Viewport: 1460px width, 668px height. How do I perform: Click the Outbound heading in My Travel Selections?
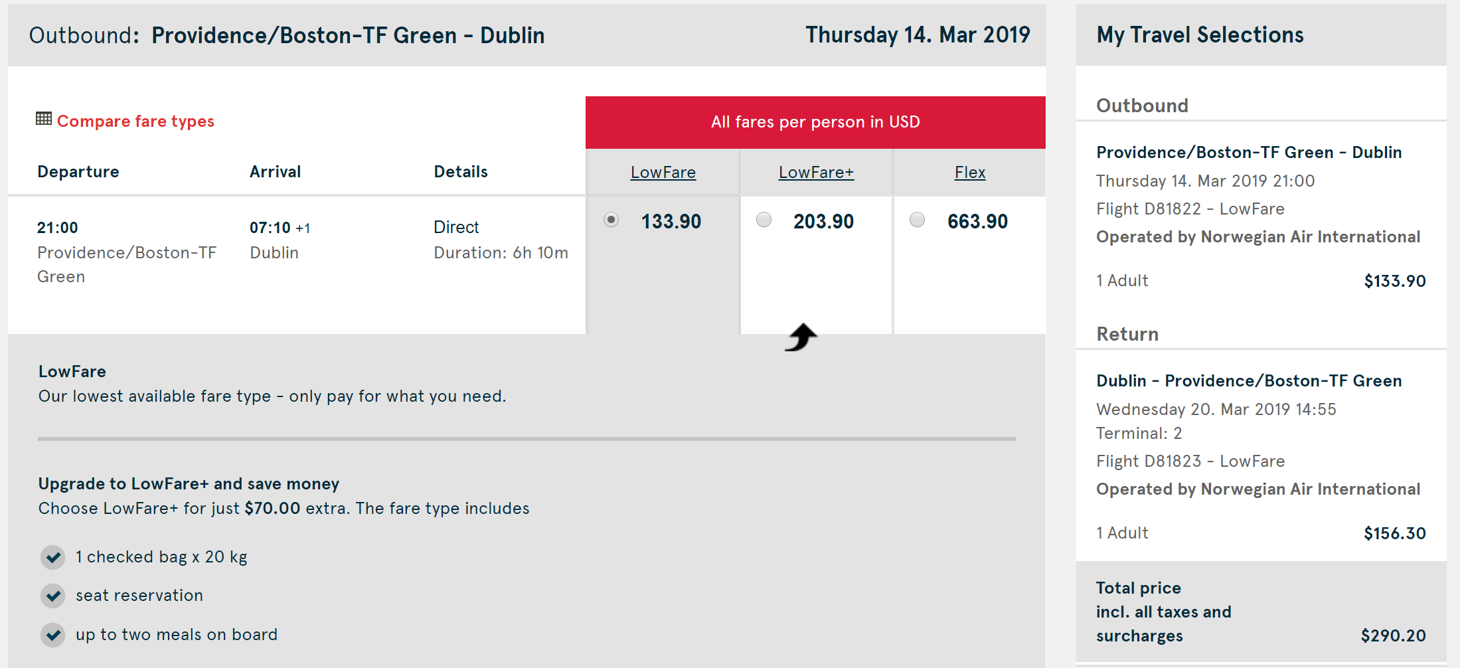coord(1142,106)
